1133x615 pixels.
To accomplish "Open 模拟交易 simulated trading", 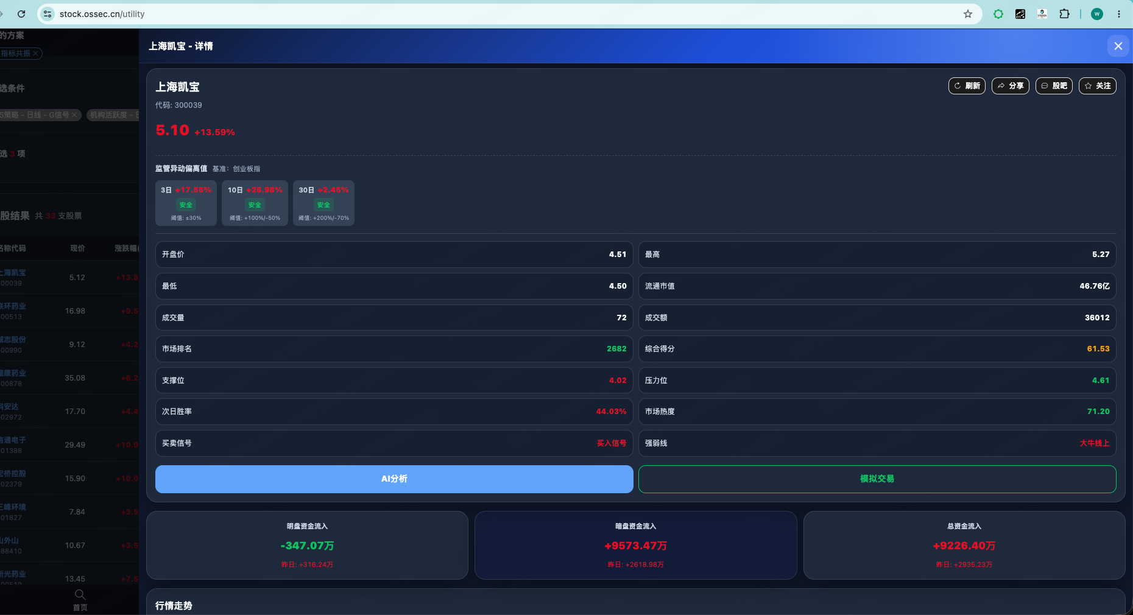I will [x=877, y=479].
